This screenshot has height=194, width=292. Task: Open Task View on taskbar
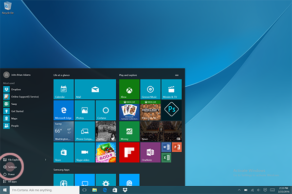[84, 190]
